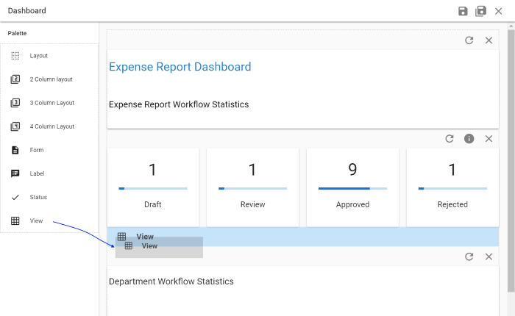Select the View table icon in Palette
Viewport: 515px width, 316px height.
pyautogui.click(x=15, y=220)
